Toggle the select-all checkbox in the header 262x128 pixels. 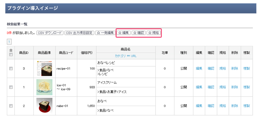coord(11,54)
